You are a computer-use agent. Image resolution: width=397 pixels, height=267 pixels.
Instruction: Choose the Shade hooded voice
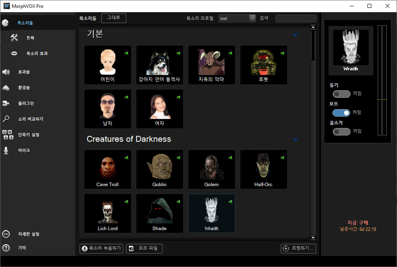point(160,213)
